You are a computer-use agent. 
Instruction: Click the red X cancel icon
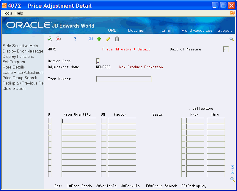tap(58, 39)
